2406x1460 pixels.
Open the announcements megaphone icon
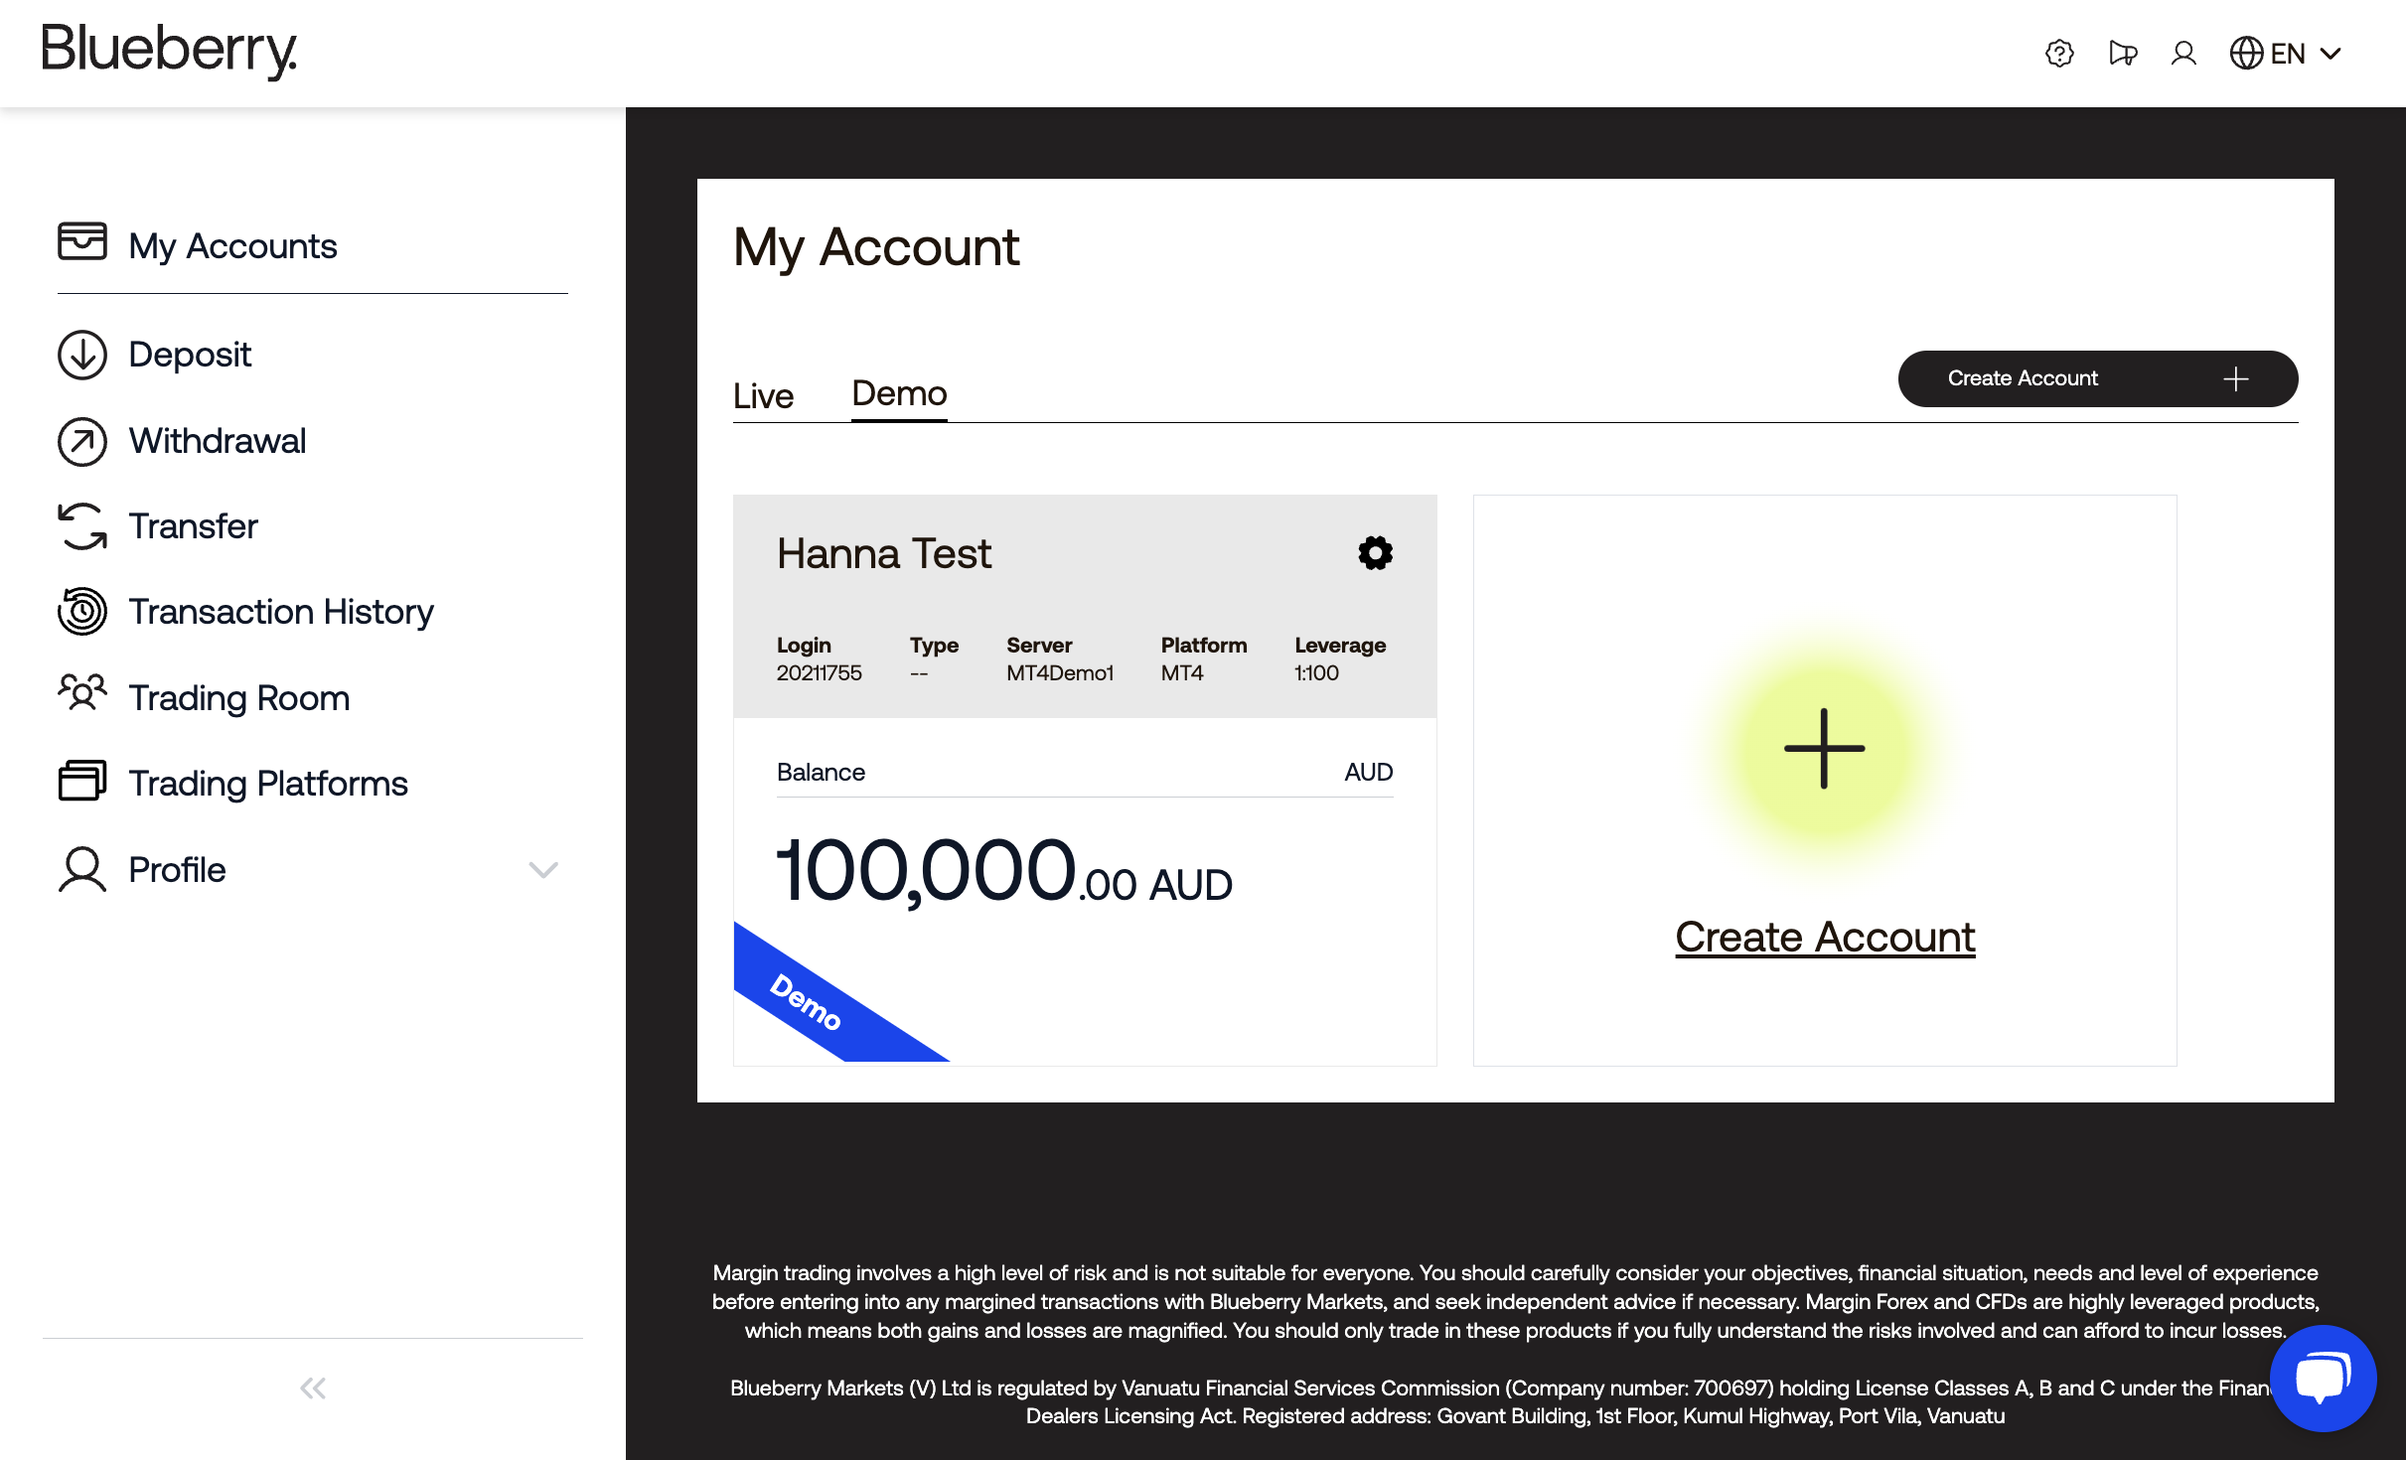(2123, 53)
